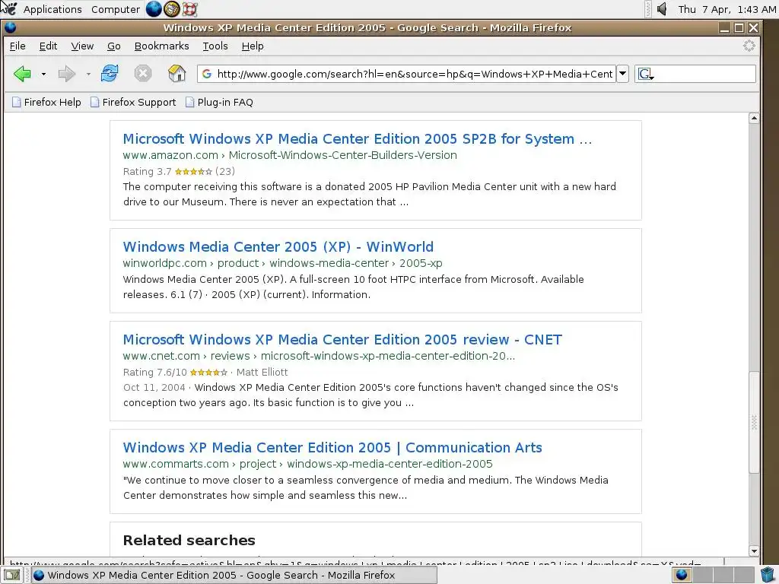Screen dimensions: 779x584
Task: Open the Bookmarks menu
Action: [161, 46]
